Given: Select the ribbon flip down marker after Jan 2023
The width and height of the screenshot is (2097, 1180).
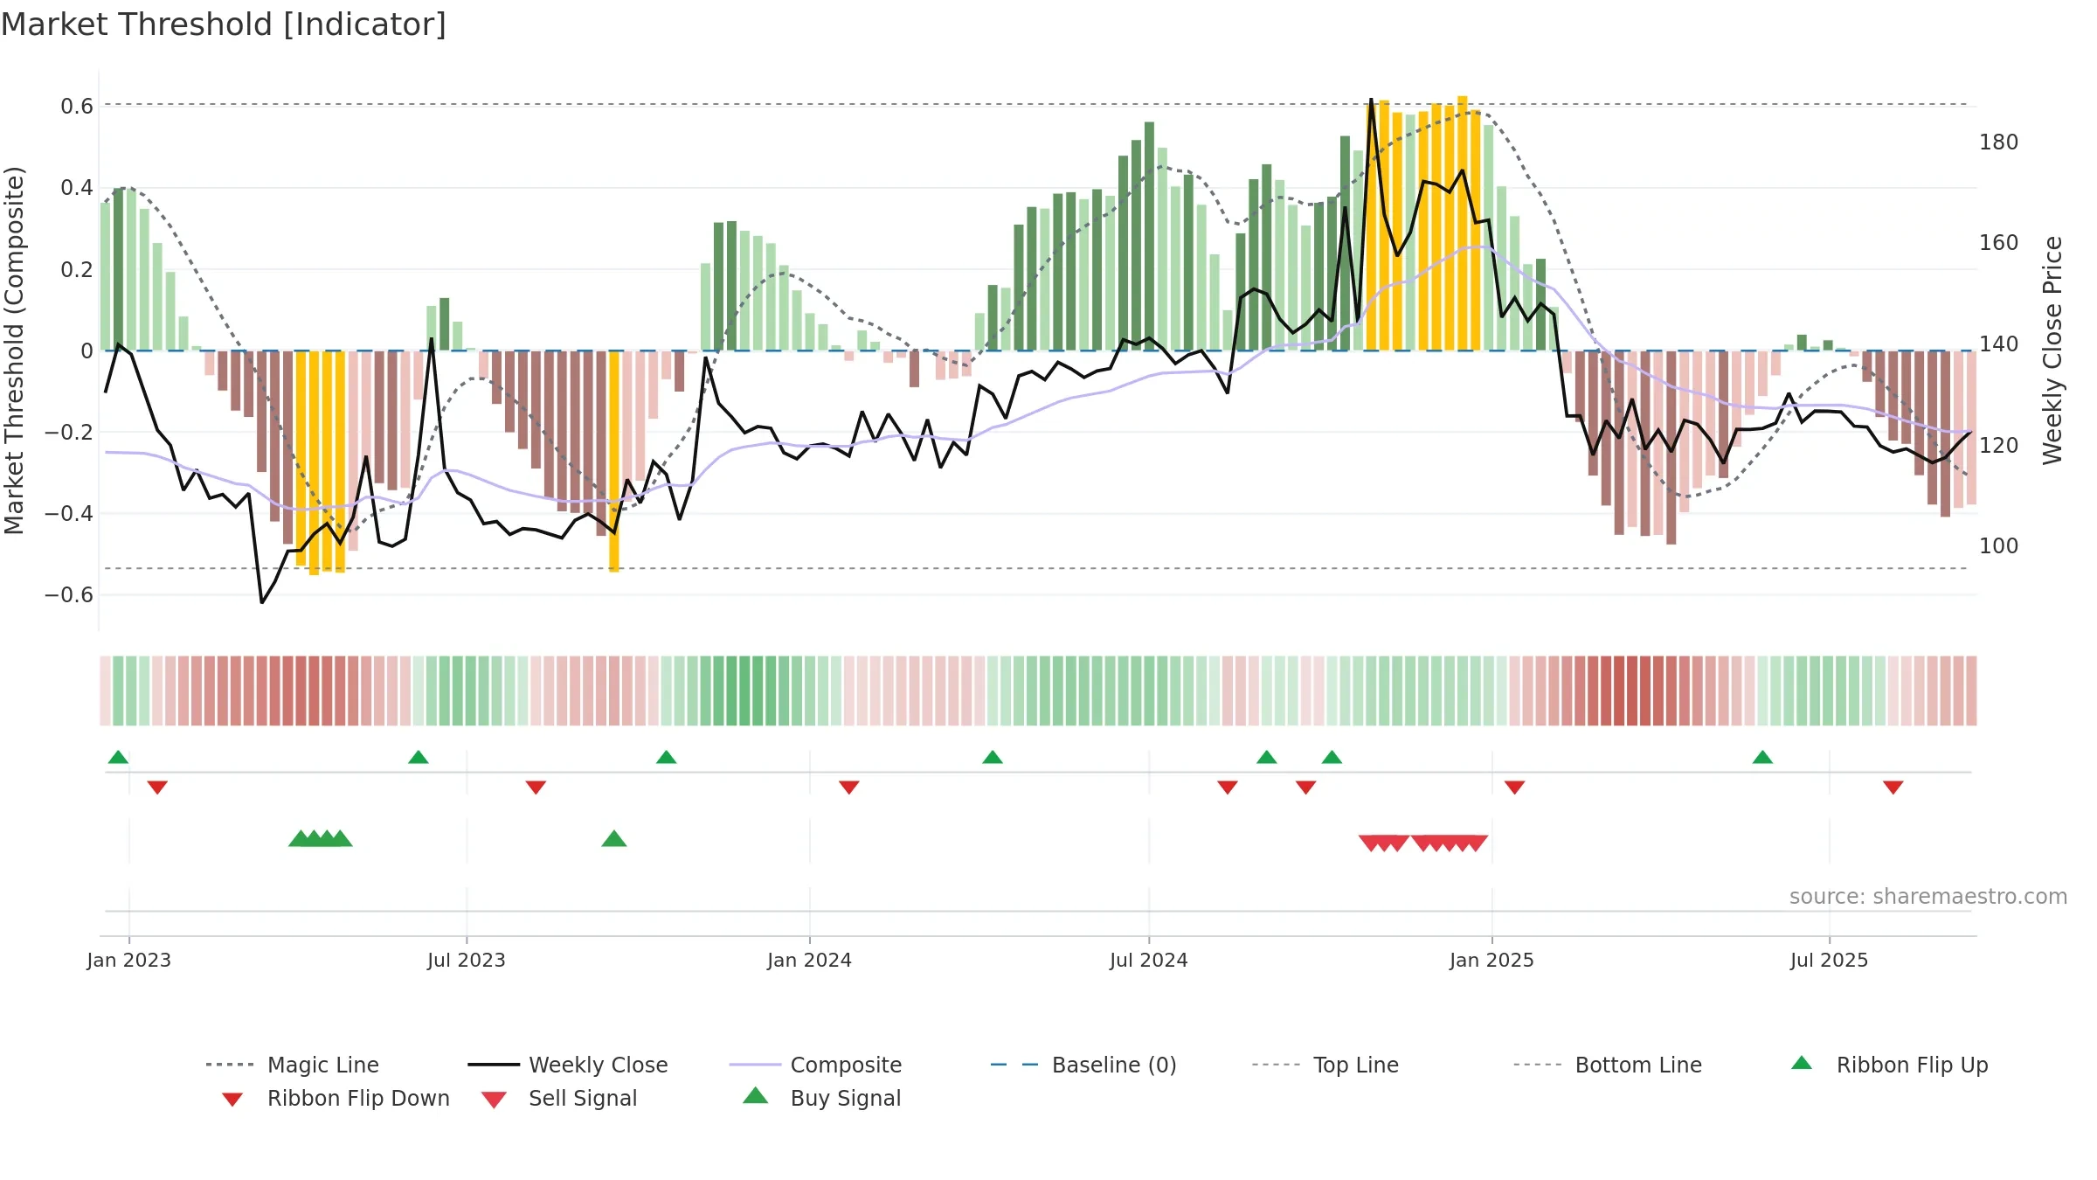Looking at the screenshot, I should click(x=157, y=788).
